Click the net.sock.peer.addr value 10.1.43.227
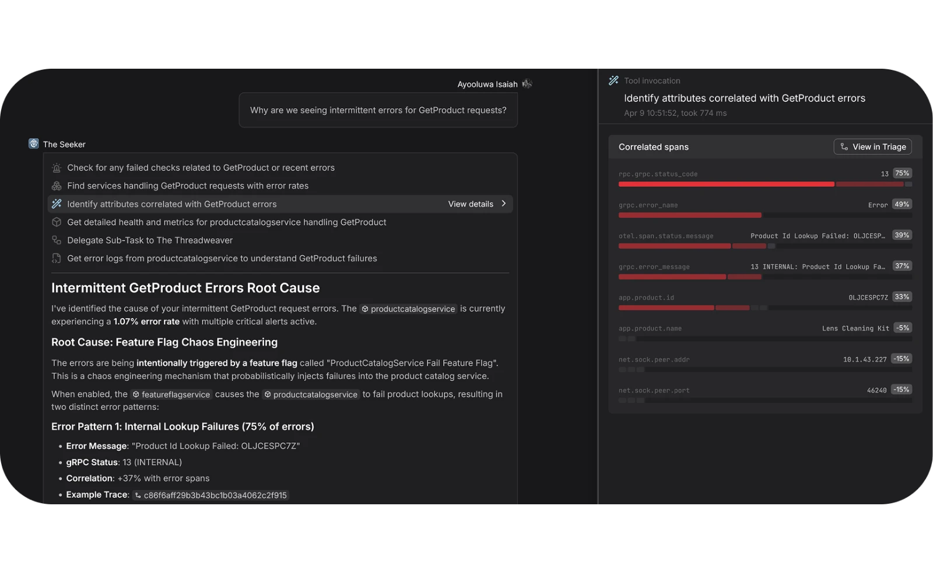The height and width of the screenshot is (573, 933). click(865, 359)
